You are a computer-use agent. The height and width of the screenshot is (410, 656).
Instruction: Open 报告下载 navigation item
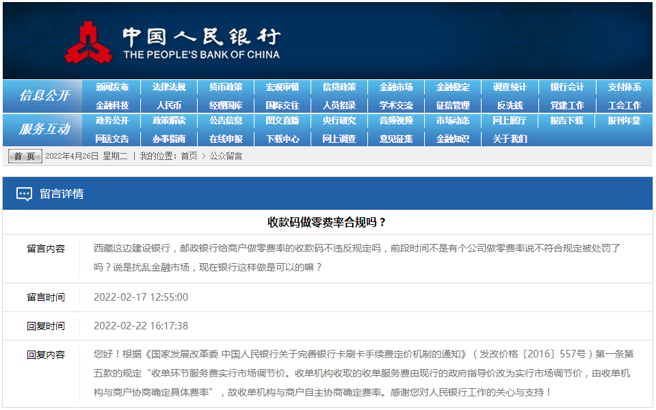click(x=567, y=120)
